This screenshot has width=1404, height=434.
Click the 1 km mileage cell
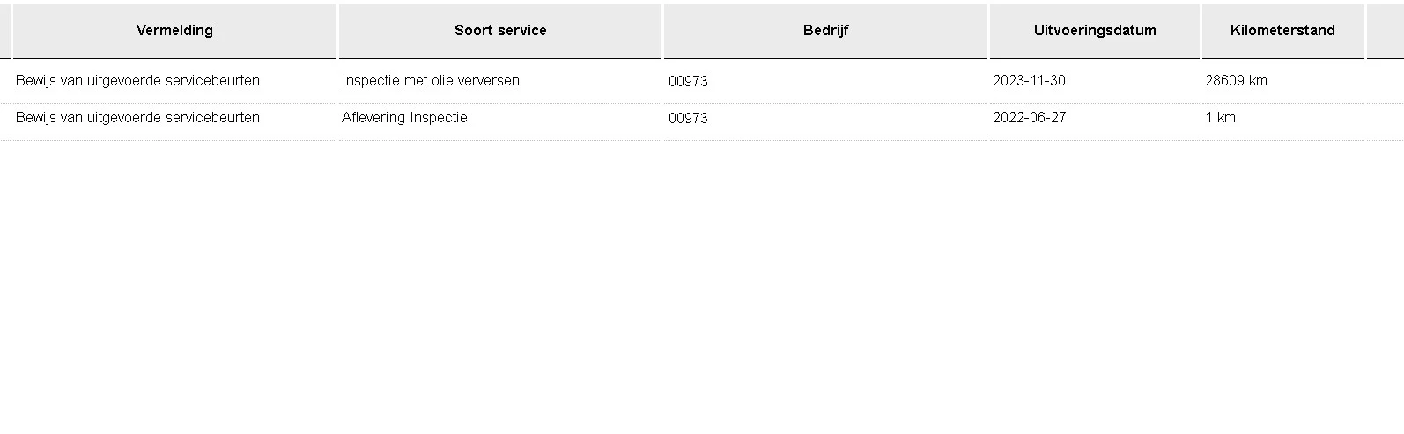tap(1220, 118)
